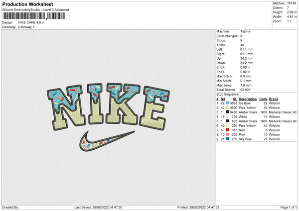Click the 'Pink' description text

[x=242, y=135]
